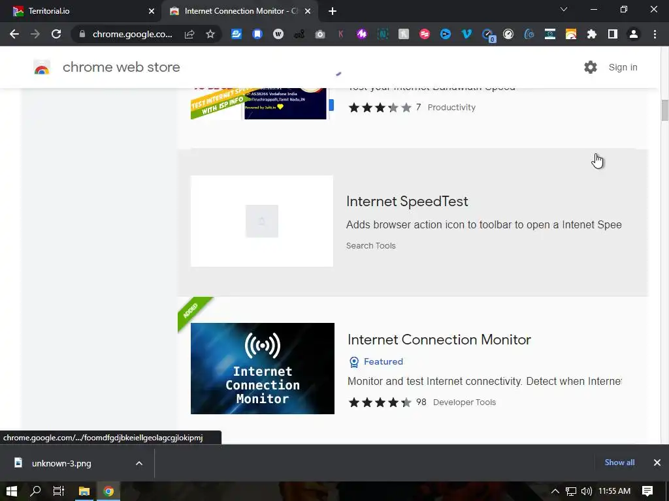The height and width of the screenshot is (501, 669).
Task: Click the purple lightning extension icon
Action: coord(362,34)
